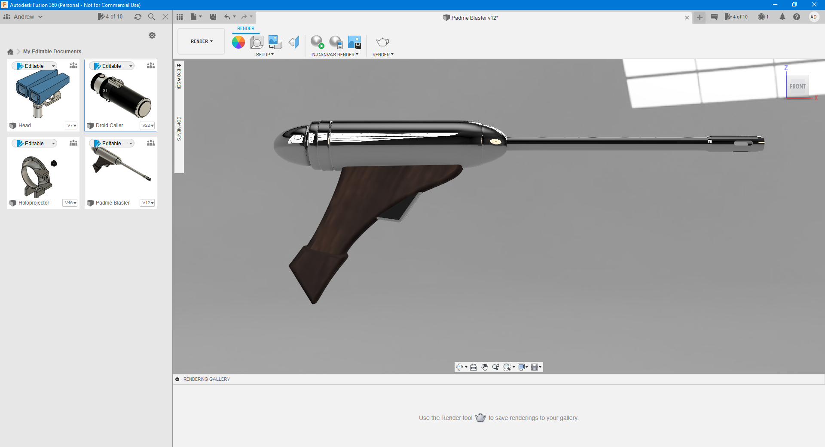
Task: Open data panel settings gear
Action: [x=152, y=35]
